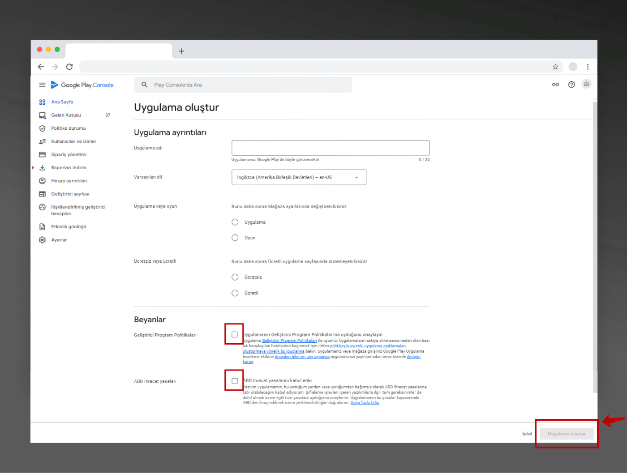Viewport: 627px width, 473px height.
Task: Click the Geliştirici sayfası sidebar text
Action: click(70, 194)
